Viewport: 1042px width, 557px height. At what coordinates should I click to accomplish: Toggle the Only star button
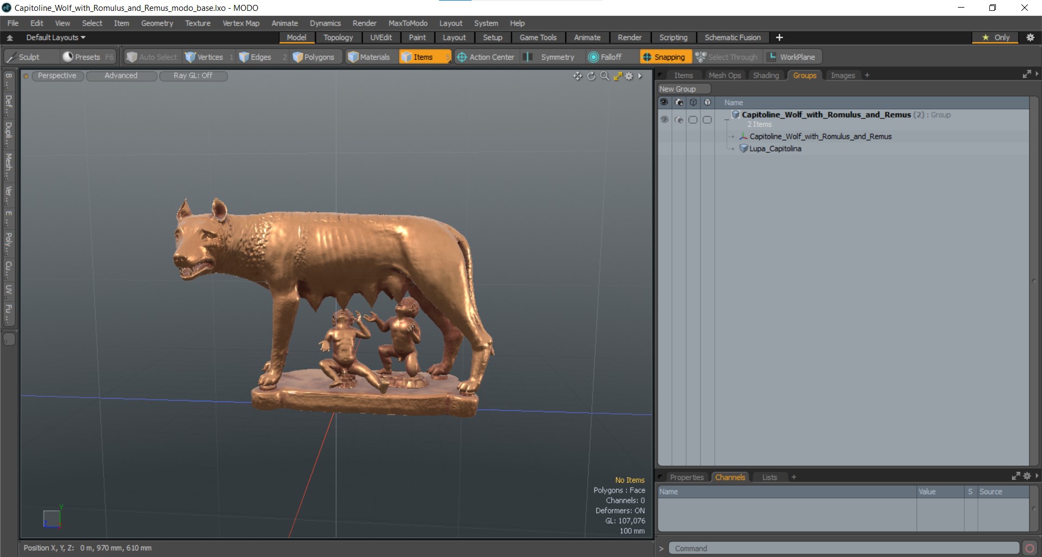click(996, 37)
